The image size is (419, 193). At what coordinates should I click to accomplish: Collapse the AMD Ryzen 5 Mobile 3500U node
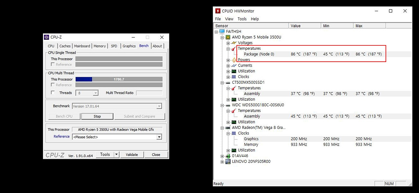coord(222,37)
